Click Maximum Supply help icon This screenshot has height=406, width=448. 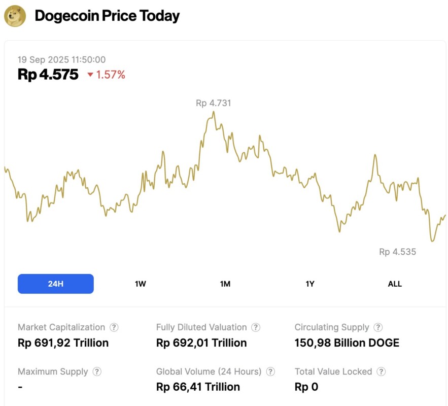coord(97,371)
